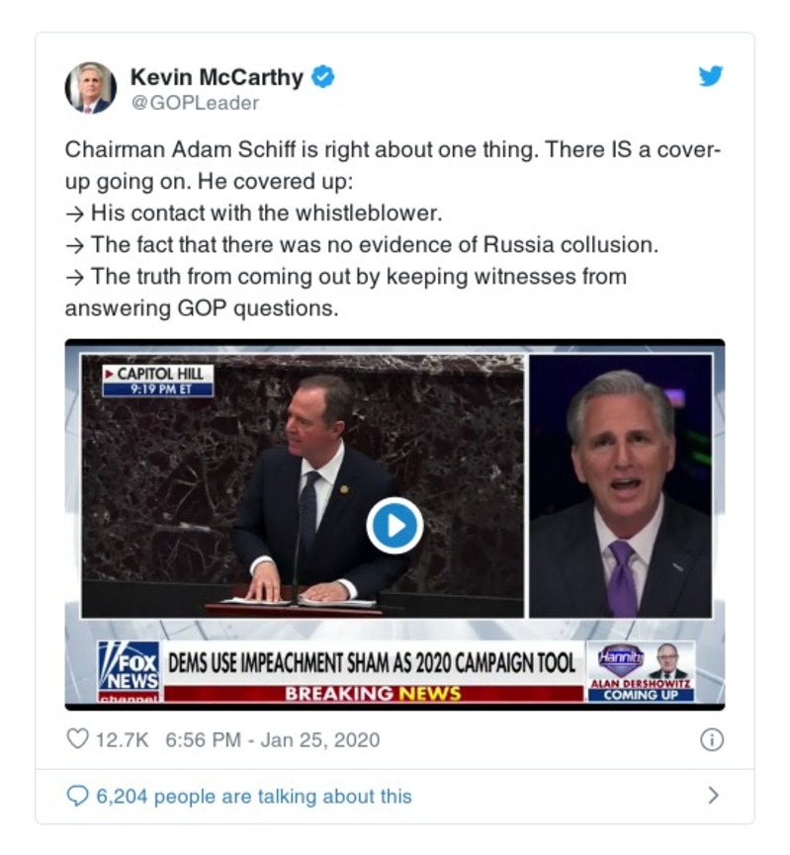Click the right video panel of McCarthy speaking
The width and height of the screenshot is (790, 855).
(620, 486)
